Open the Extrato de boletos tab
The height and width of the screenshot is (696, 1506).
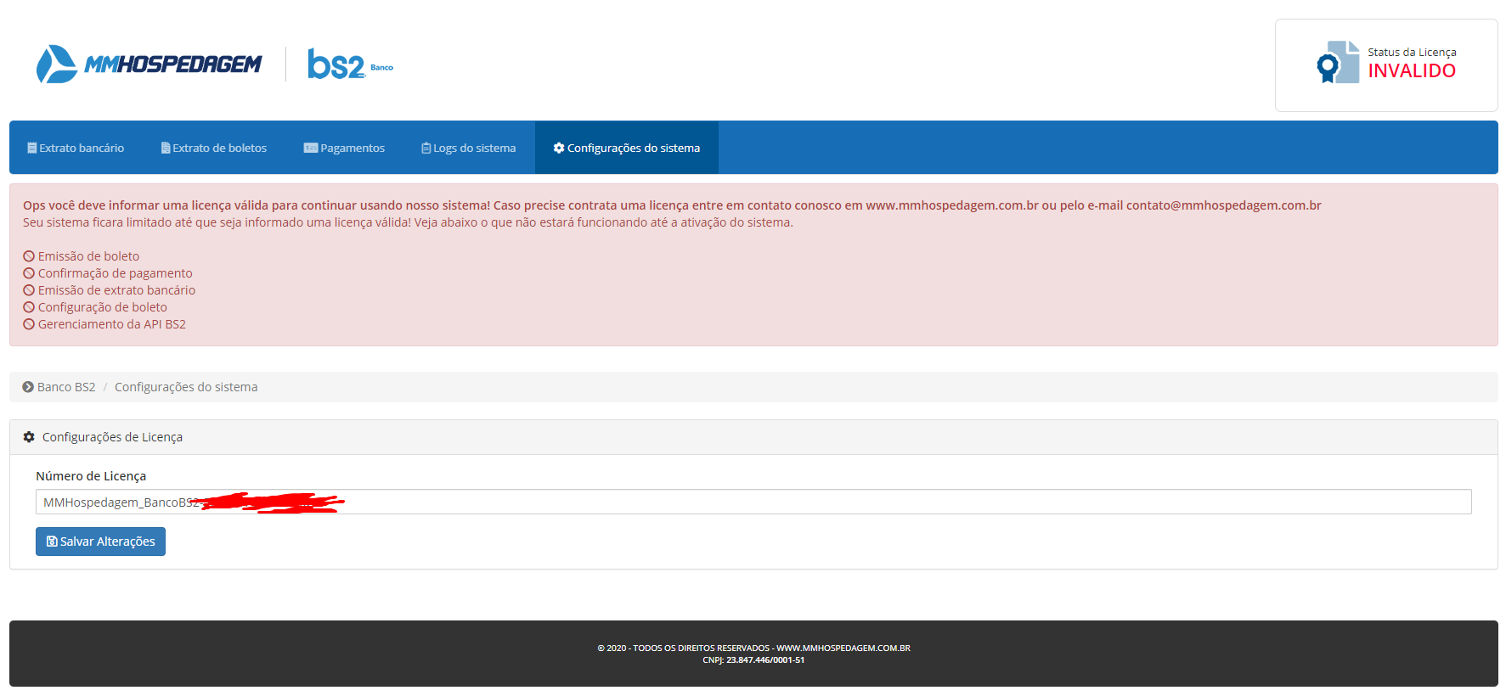(214, 148)
